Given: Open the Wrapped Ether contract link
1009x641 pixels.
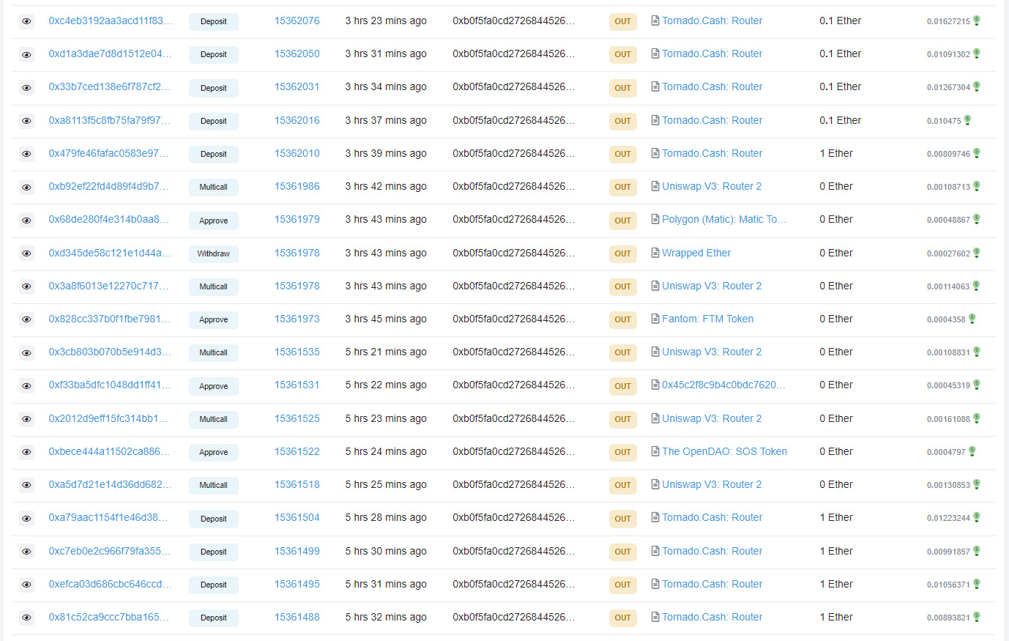Looking at the screenshot, I should click(x=696, y=253).
